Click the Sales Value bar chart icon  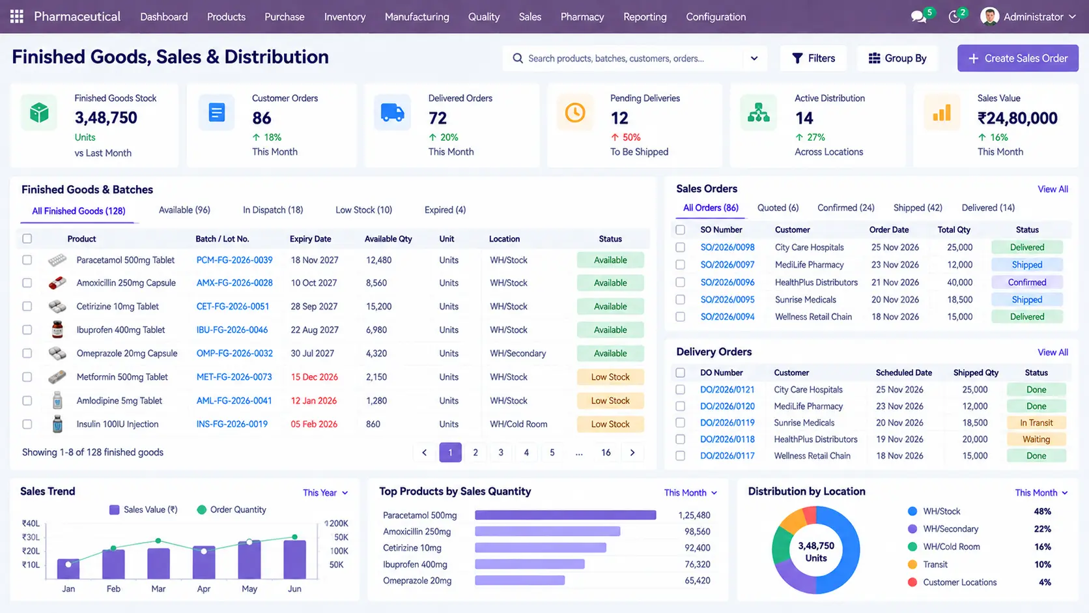(x=941, y=113)
